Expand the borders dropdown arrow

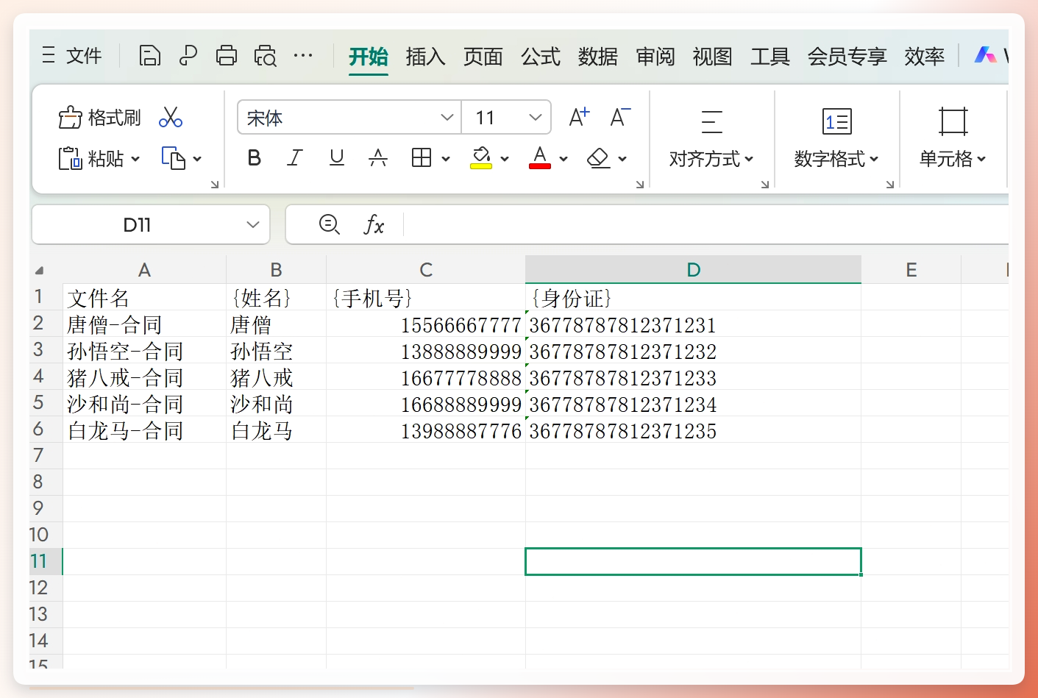click(446, 159)
